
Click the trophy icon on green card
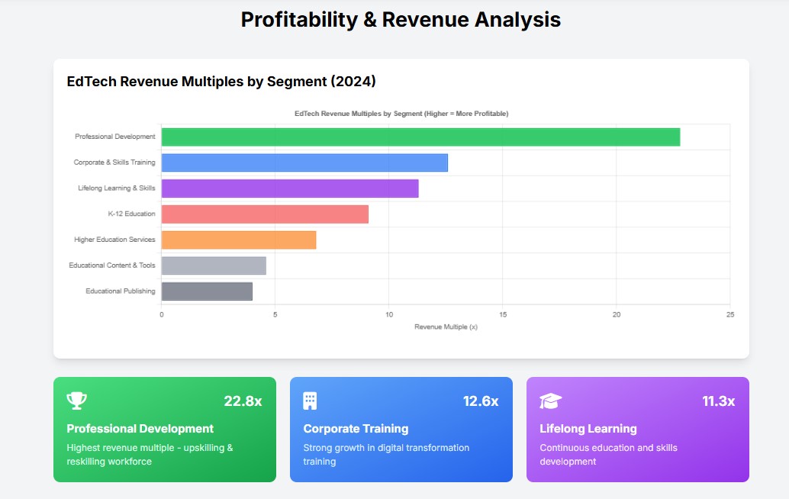coord(76,401)
